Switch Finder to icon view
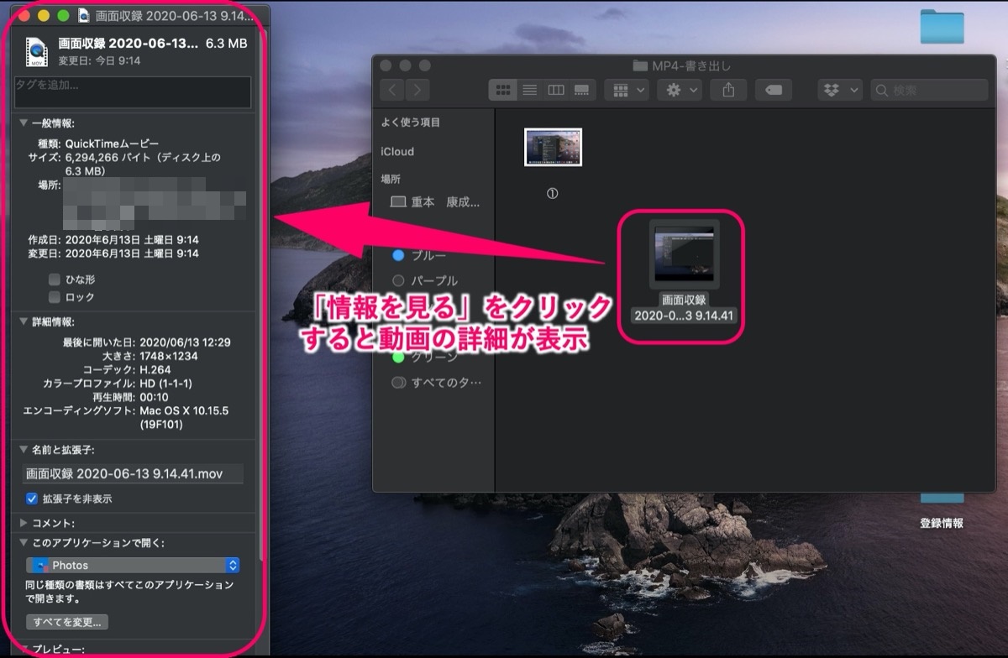Screen dimensions: 1008x658 (504, 90)
